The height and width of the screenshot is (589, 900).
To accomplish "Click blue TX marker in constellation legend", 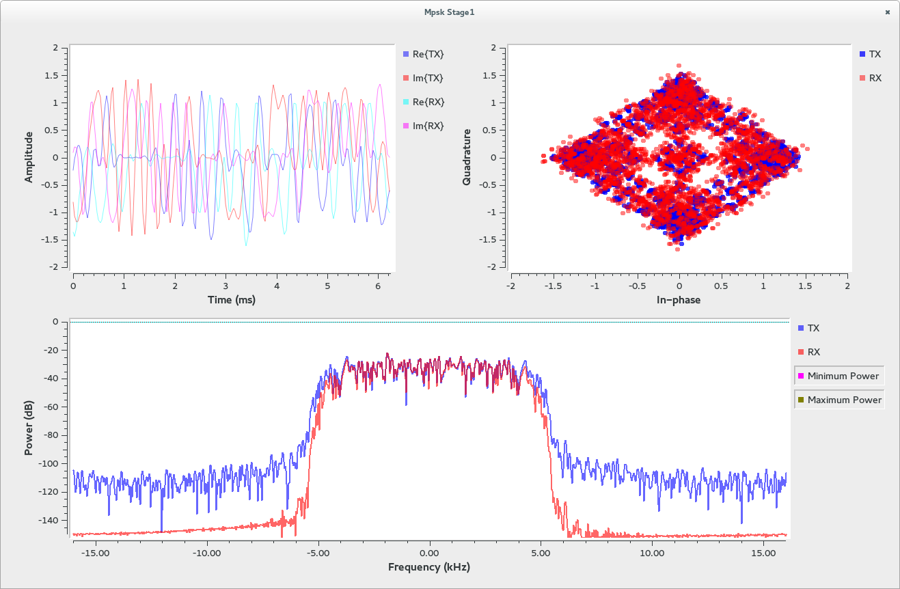I will coord(862,54).
